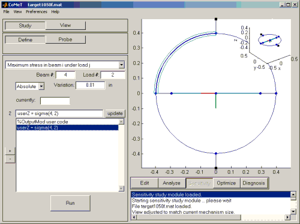Select the 'View adjusted to match' log line
This screenshot has width=300, height=224.
tap(211, 212)
